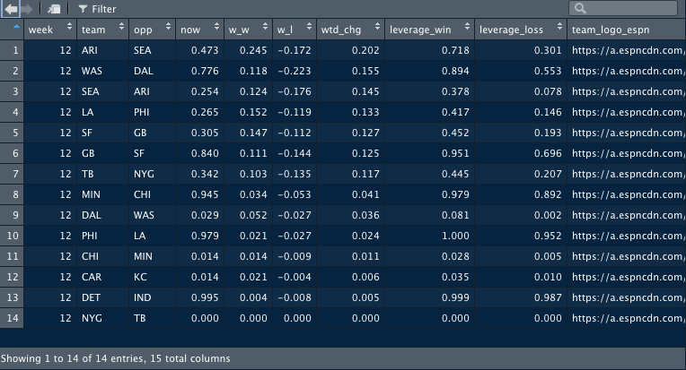Click the entries count status text
Screen dimensions: 686x370
pyautogui.click(x=116, y=358)
